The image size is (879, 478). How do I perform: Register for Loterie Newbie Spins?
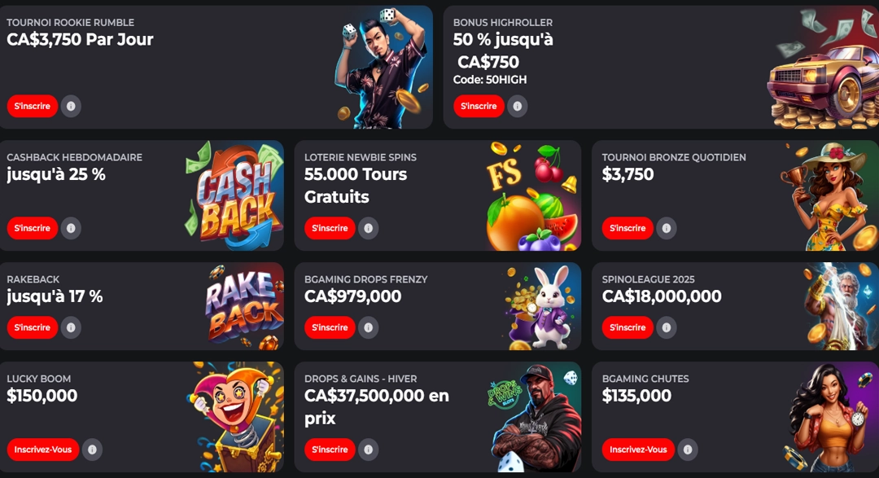[x=330, y=228]
